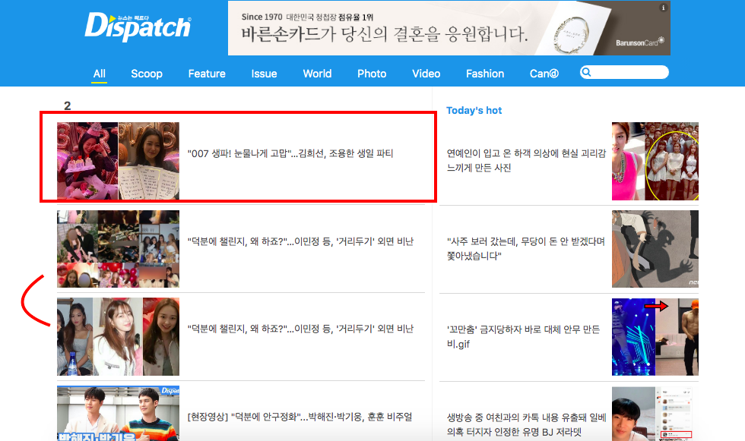Click the Today's hot heading
Screen dimensions: 745x441
coord(474,111)
